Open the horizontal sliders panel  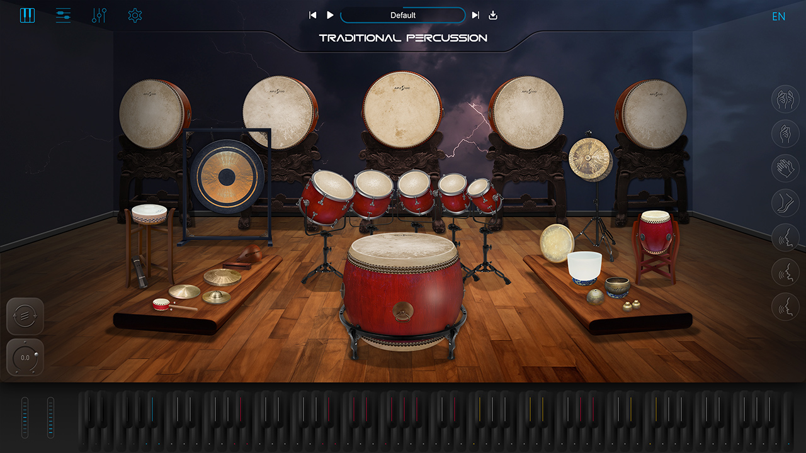63,16
